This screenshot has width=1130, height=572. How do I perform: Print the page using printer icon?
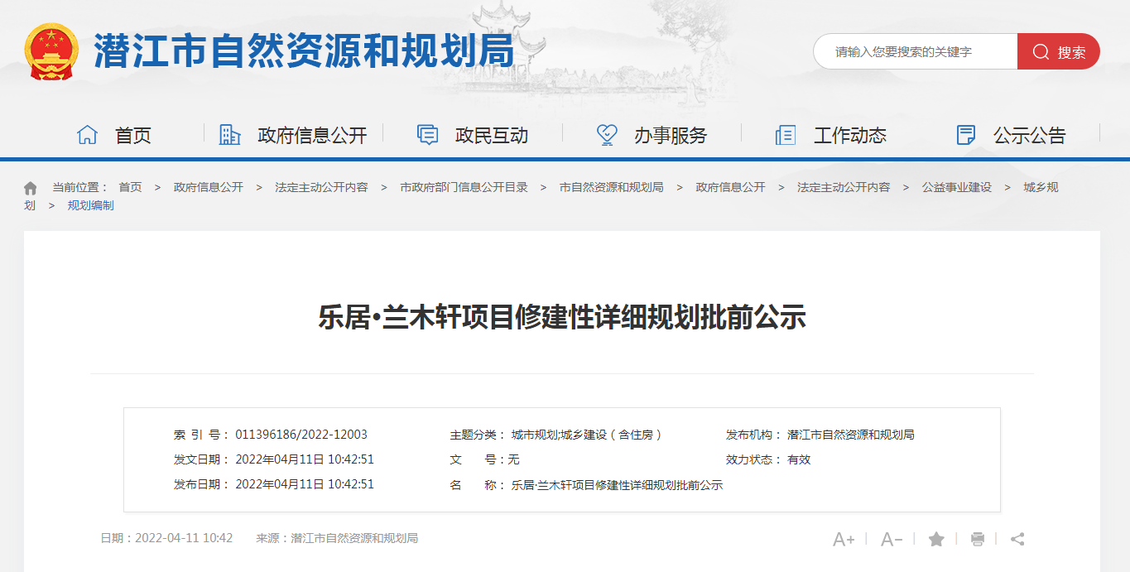click(977, 540)
